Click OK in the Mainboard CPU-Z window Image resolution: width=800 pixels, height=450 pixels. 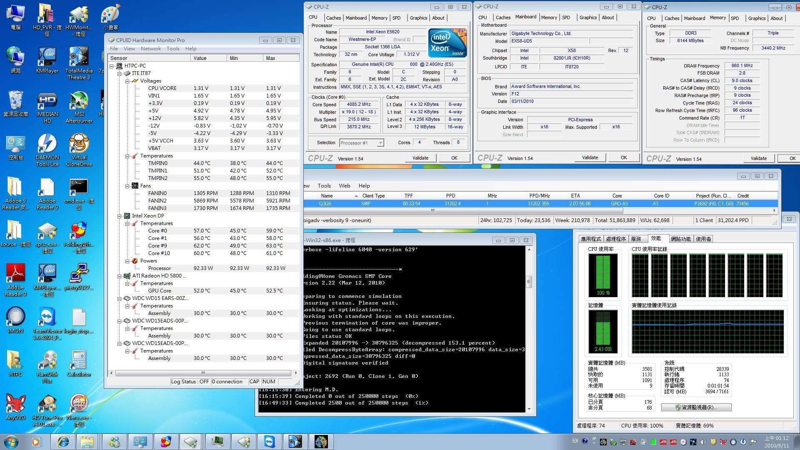pyautogui.click(x=624, y=157)
